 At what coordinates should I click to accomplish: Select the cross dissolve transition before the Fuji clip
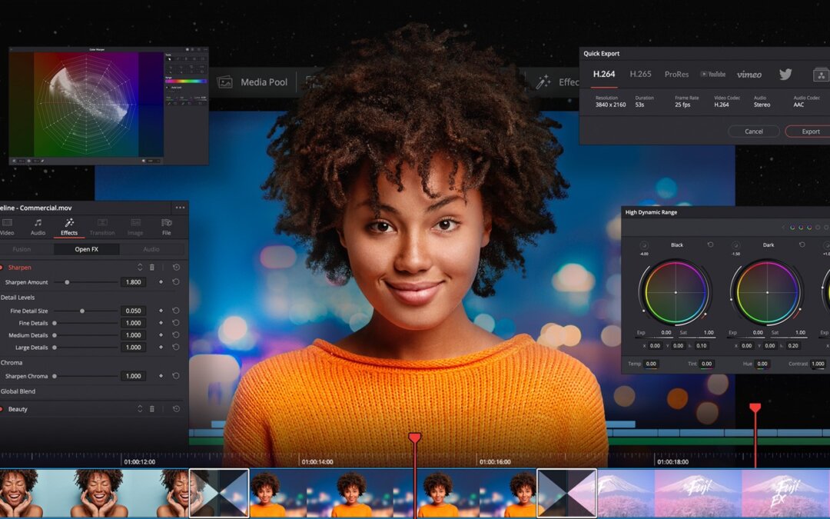pyautogui.click(x=567, y=493)
